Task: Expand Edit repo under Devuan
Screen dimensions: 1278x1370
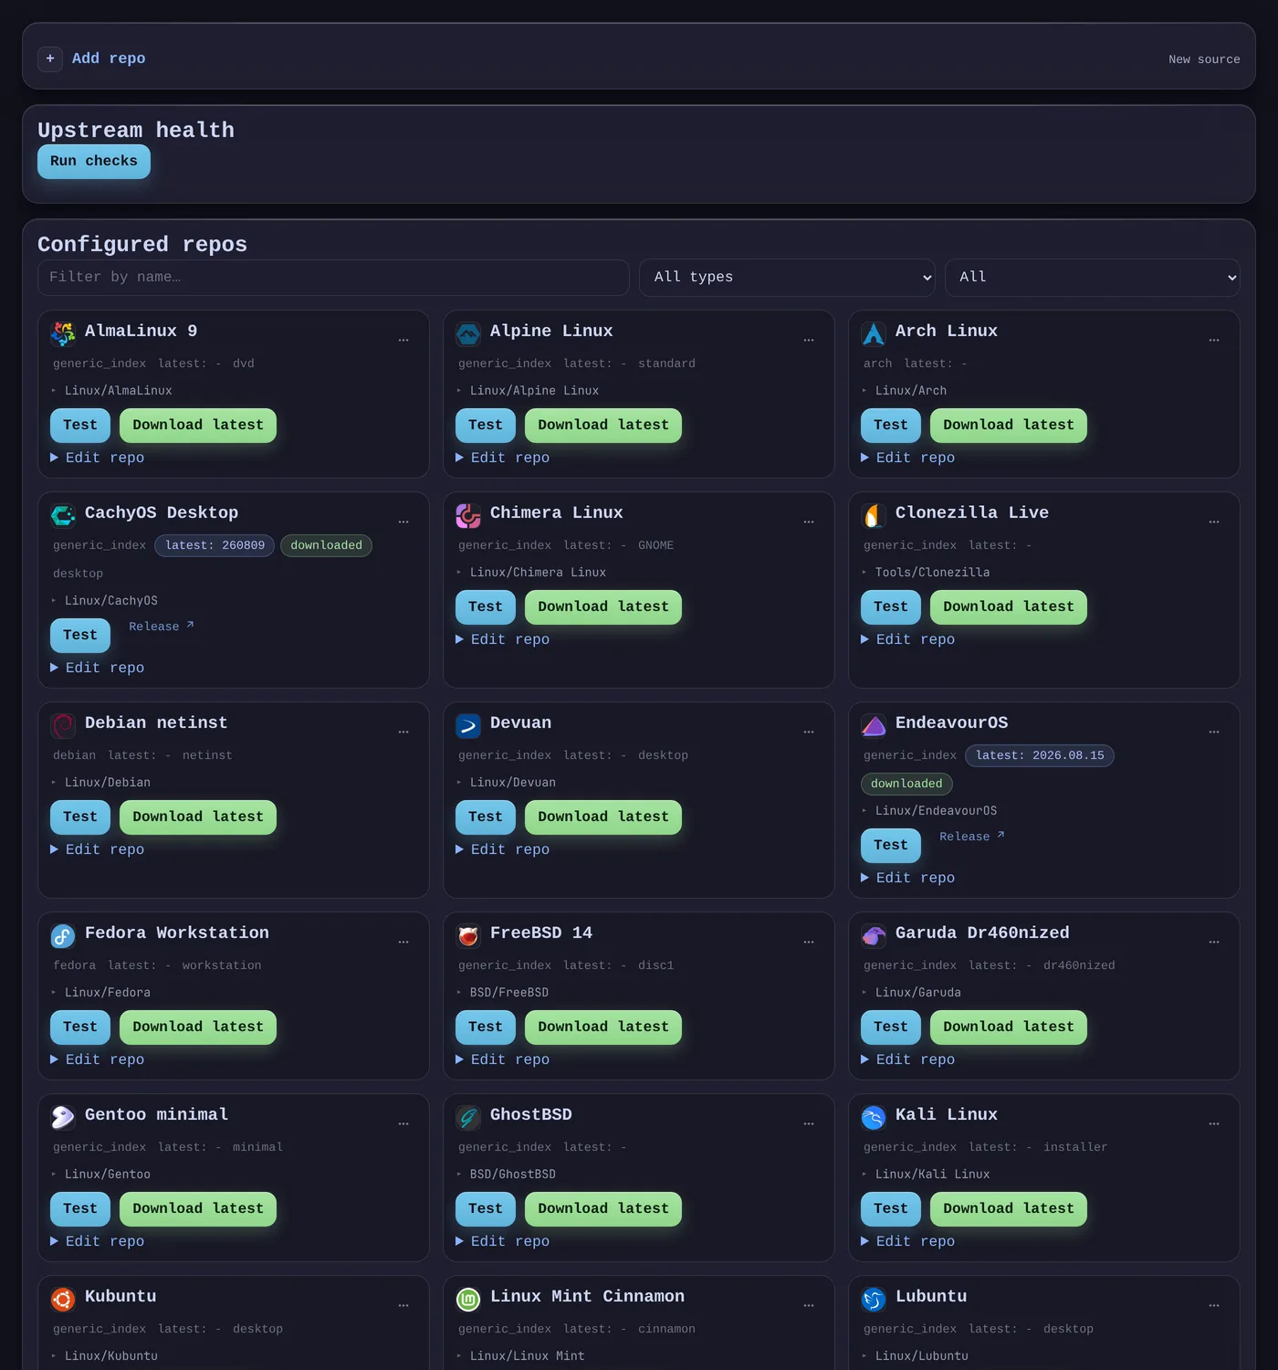Action: pos(503,849)
